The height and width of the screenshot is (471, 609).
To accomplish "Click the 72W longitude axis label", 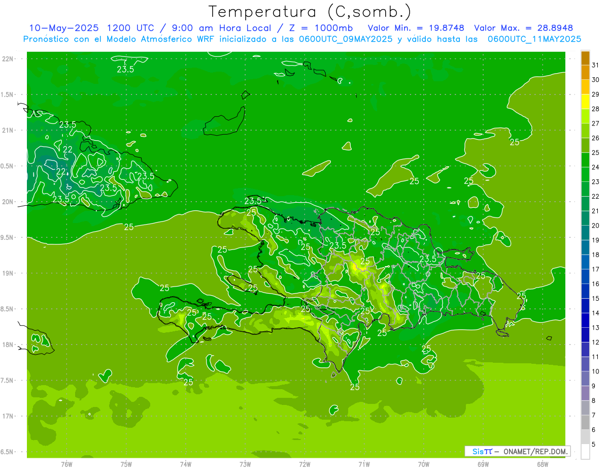I will pos(304,464).
